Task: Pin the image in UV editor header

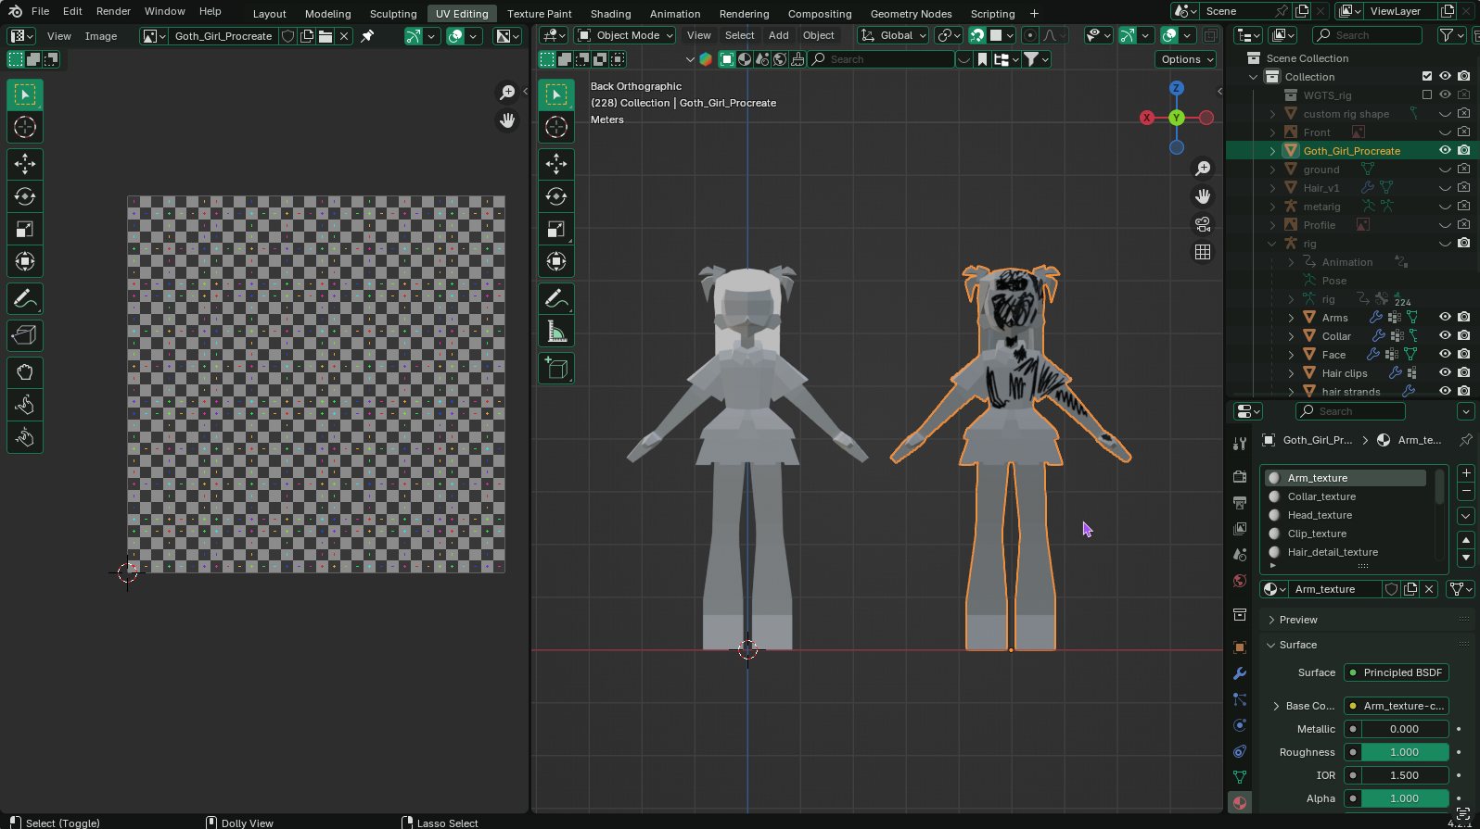Action: pyautogui.click(x=367, y=36)
